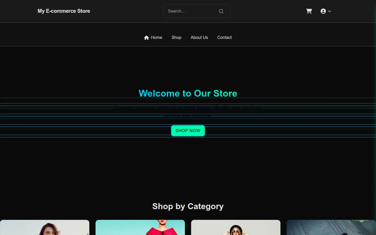The height and width of the screenshot is (235, 376).
Task: Open the Contact page
Action: (225, 38)
